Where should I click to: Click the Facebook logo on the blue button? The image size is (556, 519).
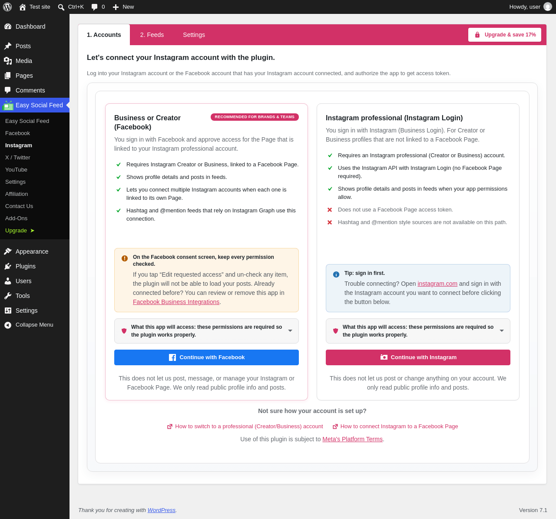point(172,357)
